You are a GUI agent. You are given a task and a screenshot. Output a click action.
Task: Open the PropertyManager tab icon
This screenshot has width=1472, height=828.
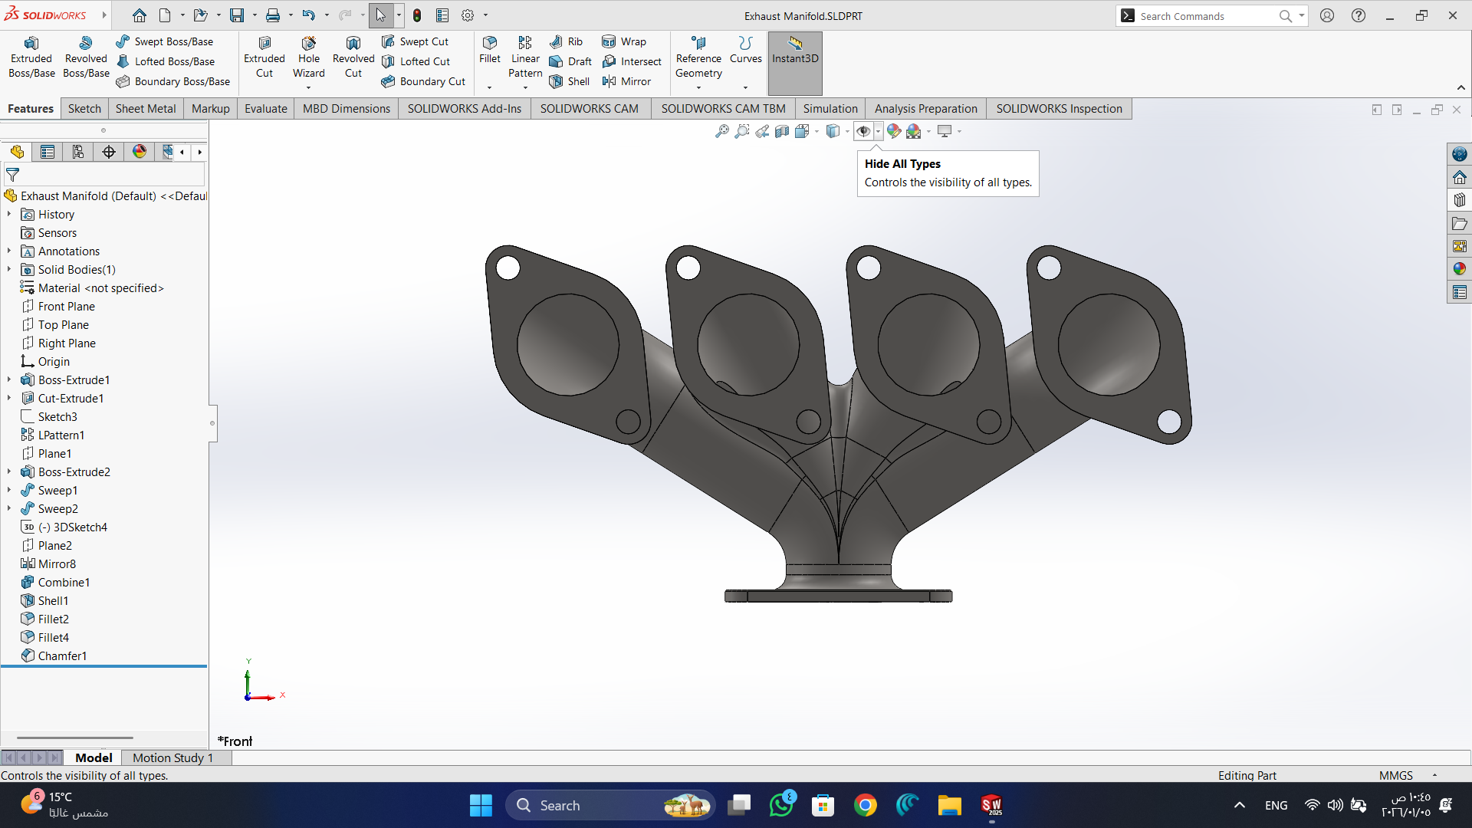[48, 152]
